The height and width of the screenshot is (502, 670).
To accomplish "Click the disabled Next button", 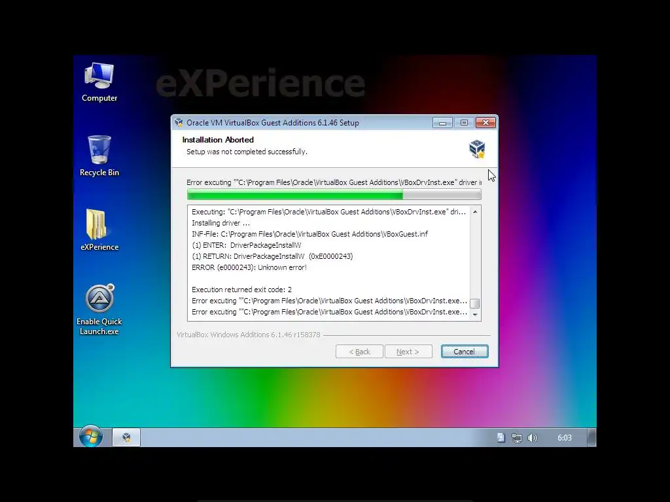I will click(x=408, y=352).
